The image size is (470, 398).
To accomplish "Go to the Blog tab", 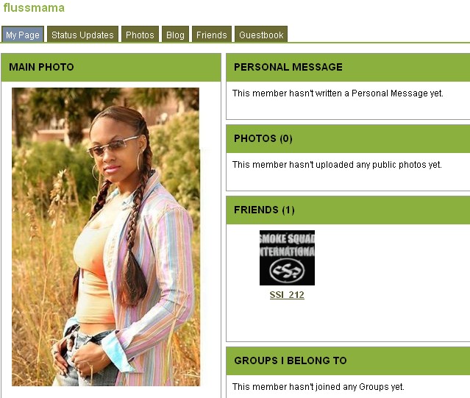I will coord(175,35).
